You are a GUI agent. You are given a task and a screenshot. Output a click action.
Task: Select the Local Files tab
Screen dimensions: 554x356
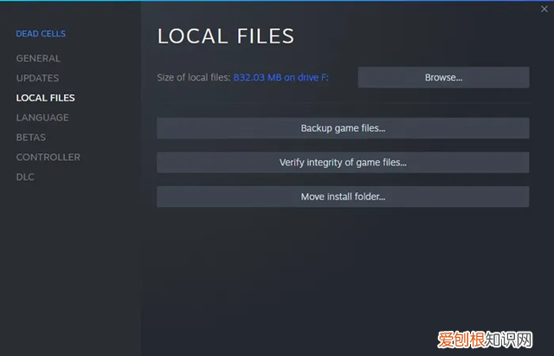(x=45, y=98)
